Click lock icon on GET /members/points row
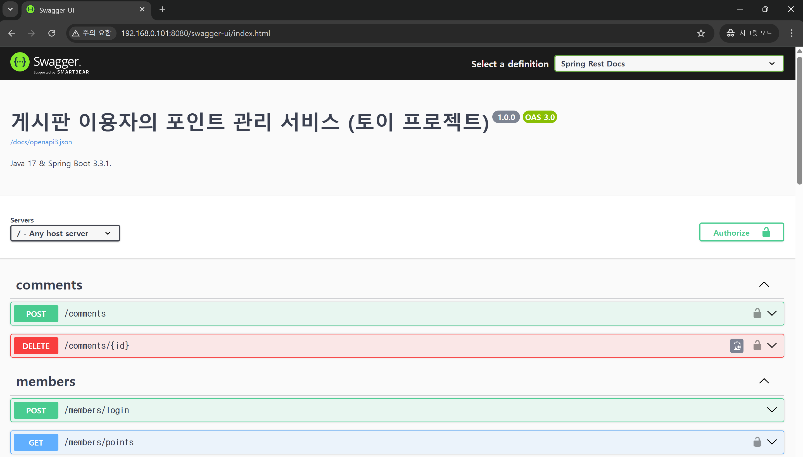Screen dimensions: 803x457 click(x=757, y=442)
